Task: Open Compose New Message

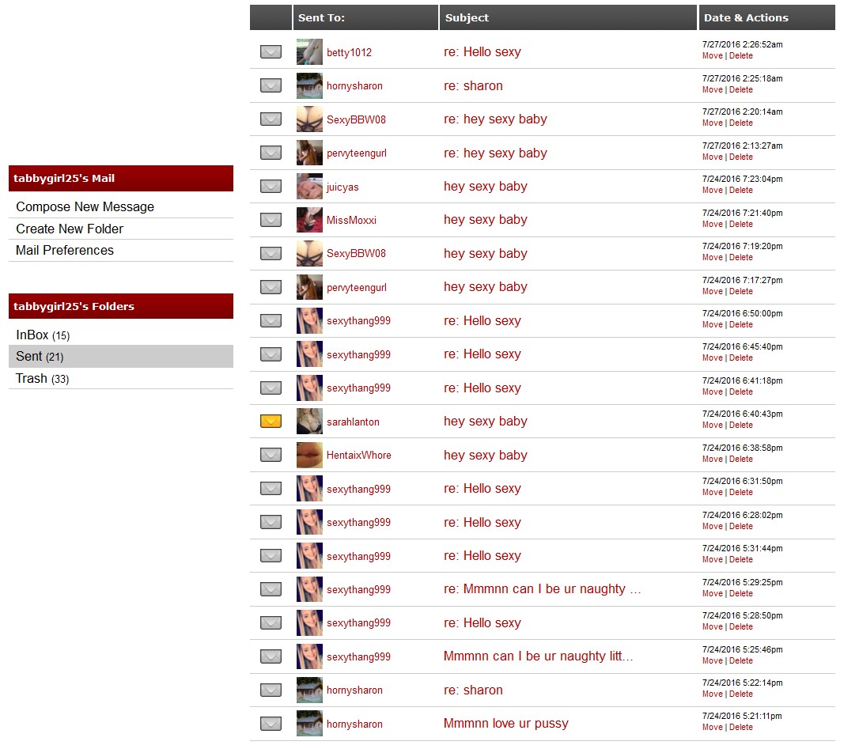Action: [x=85, y=207]
